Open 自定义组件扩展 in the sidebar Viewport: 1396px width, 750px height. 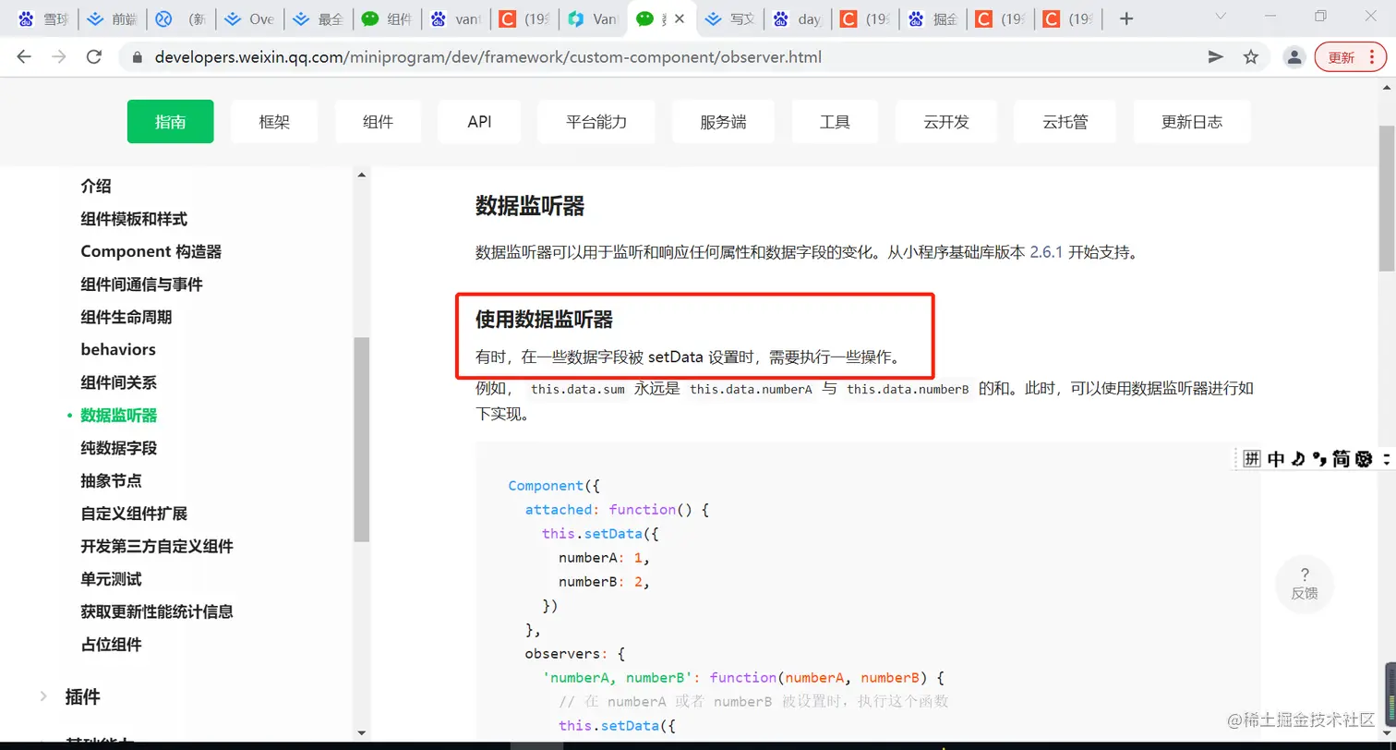[134, 514]
